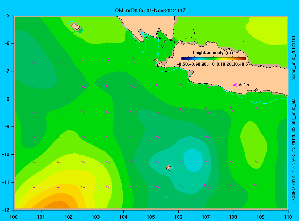Click the small island near 105.6E, 10.5S
Screen dimensions: 299x221
point(169,168)
